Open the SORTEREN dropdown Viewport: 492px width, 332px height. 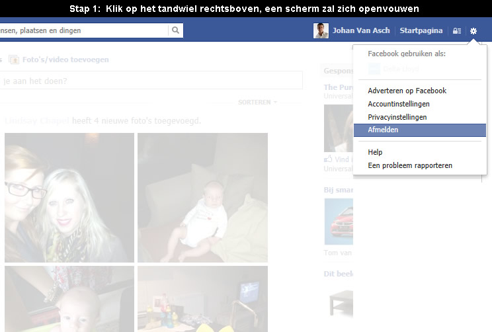[257, 102]
